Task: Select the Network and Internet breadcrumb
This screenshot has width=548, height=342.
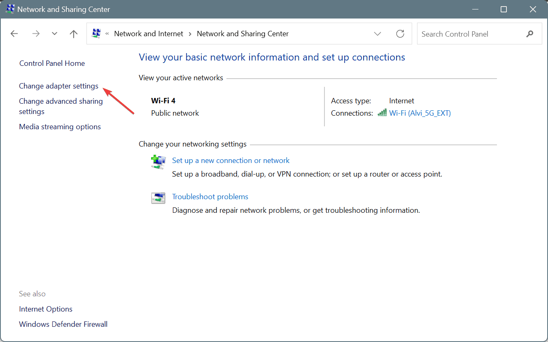Action: (149, 34)
